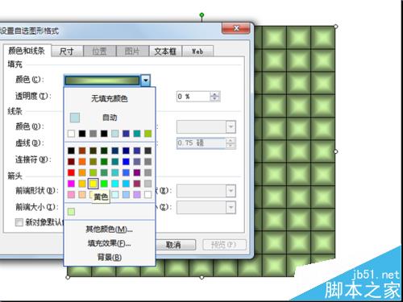The width and height of the screenshot is (403, 302).
Task: Close the 设置自选图形格式 dialog
Action: tap(236, 28)
